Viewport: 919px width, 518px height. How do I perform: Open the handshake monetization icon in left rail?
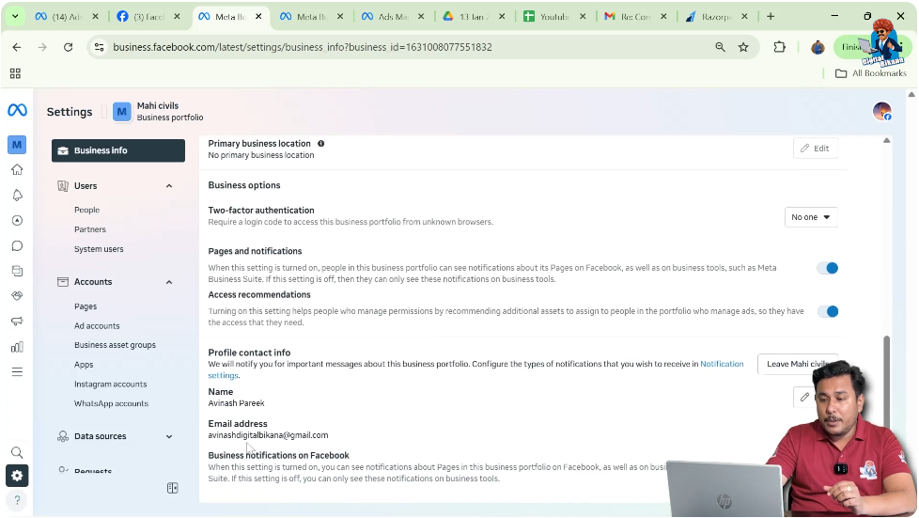pyautogui.click(x=17, y=296)
